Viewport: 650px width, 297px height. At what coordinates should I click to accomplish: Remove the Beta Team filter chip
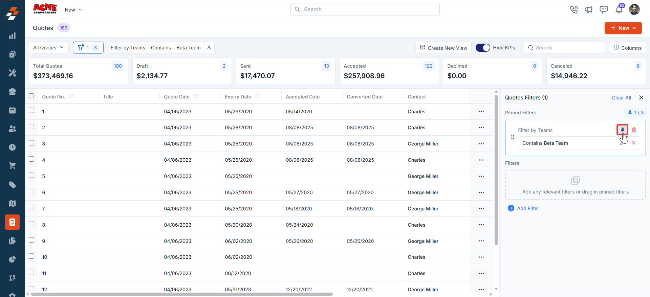tap(209, 47)
